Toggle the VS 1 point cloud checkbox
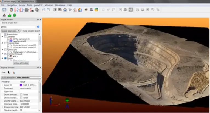 tap(8, 56)
